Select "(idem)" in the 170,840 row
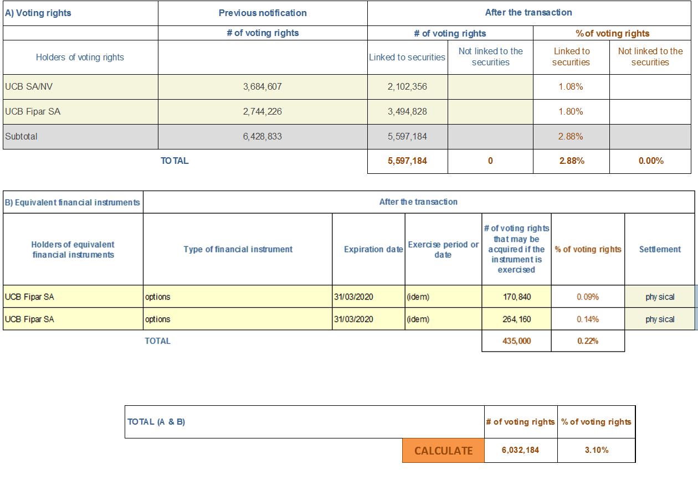 click(x=444, y=297)
